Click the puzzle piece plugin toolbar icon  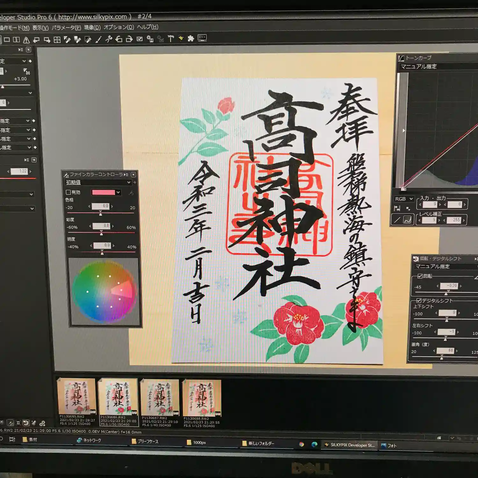pos(191,39)
